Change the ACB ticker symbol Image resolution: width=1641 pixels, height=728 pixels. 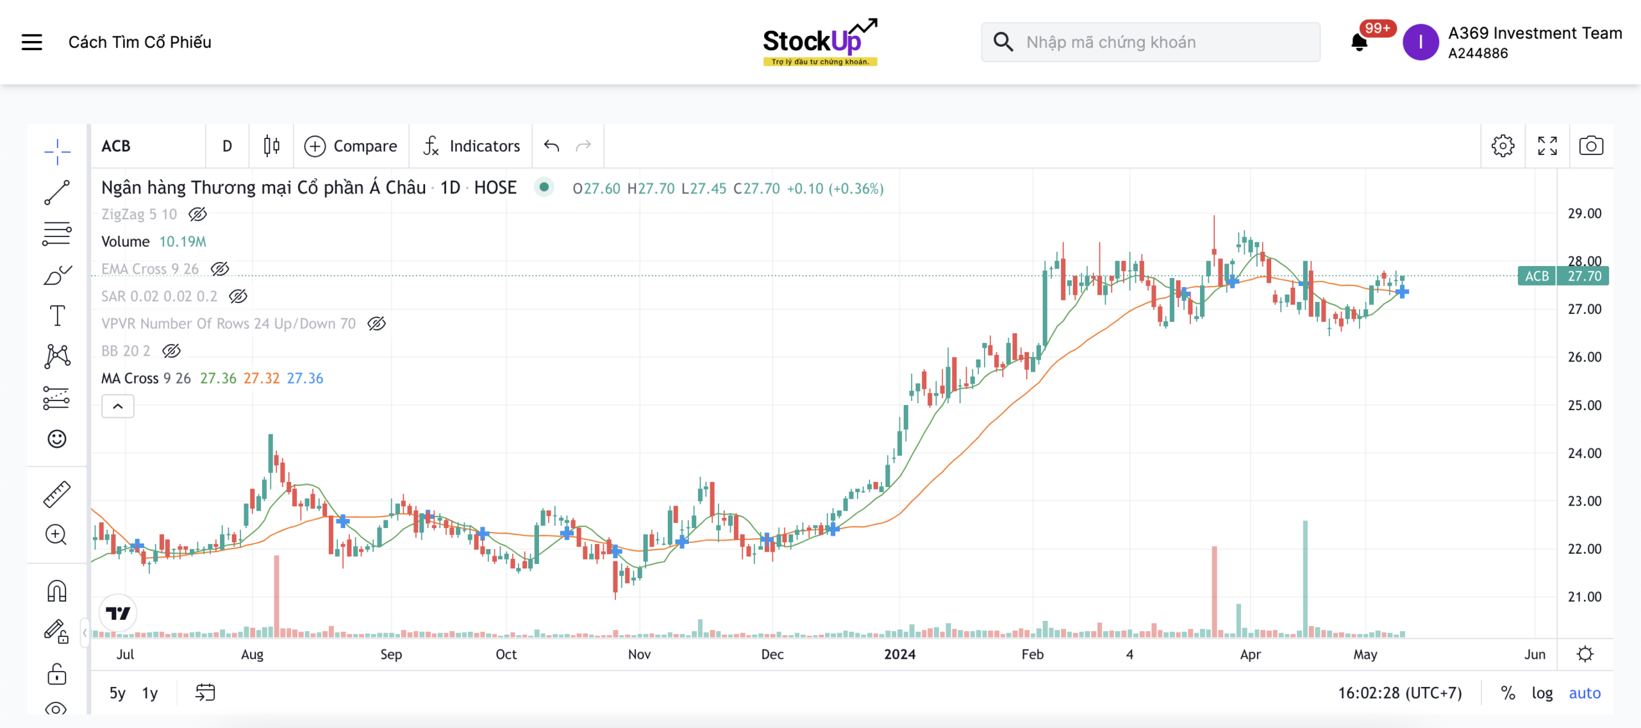point(116,146)
